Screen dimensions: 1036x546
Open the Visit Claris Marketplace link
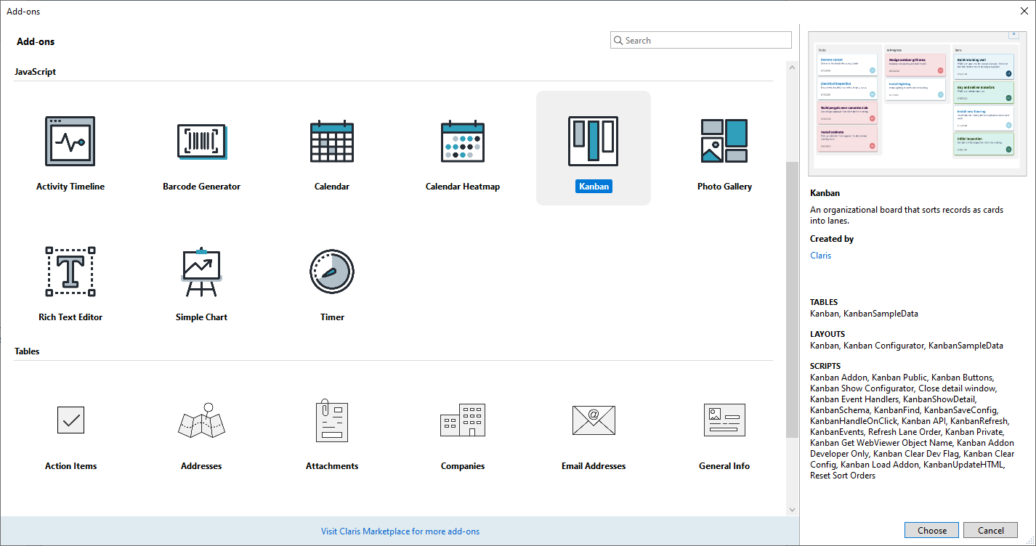pos(400,531)
